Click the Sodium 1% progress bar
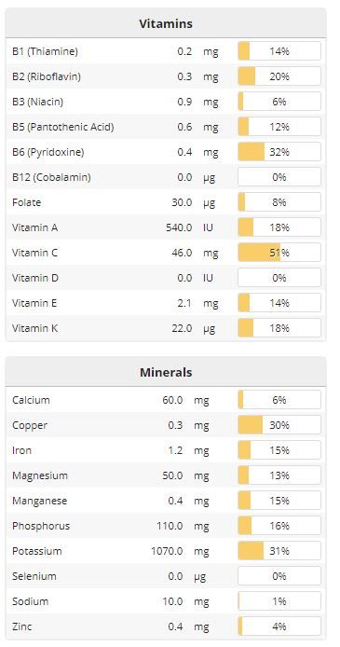The image size is (340, 647). click(279, 601)
